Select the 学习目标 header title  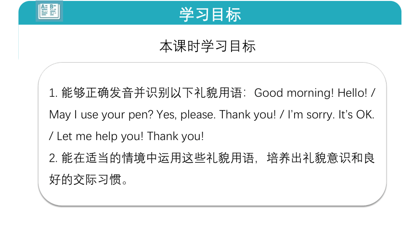(x=210, y=14)
